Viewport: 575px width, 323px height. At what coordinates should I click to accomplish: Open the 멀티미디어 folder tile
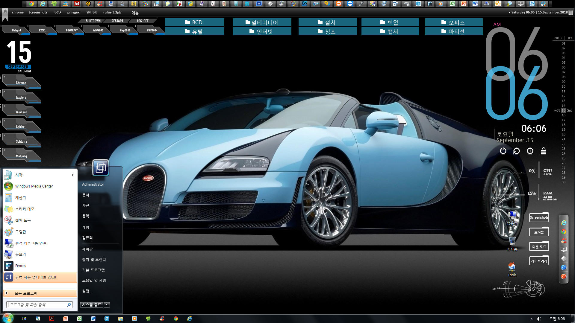(262, 22)
